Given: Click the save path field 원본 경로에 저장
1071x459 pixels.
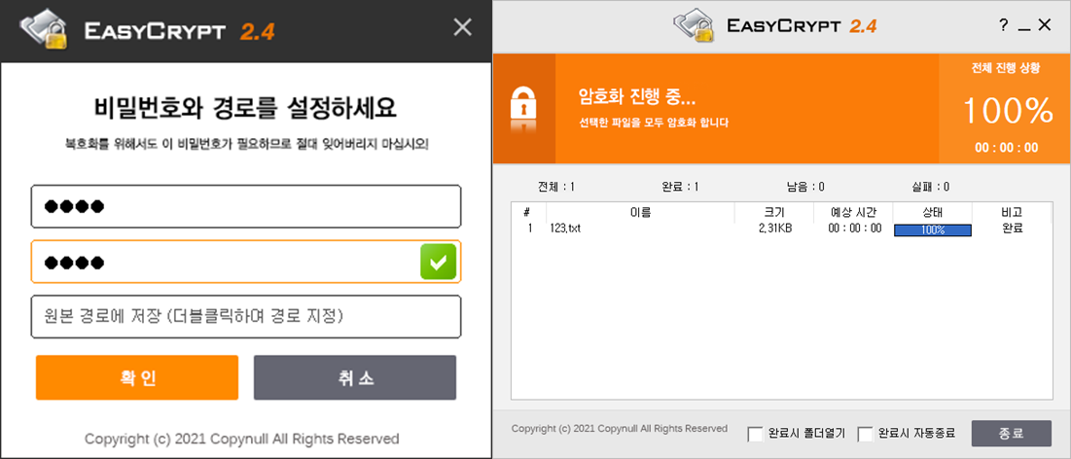Looking at the screenshot, I should pos(246,316).
